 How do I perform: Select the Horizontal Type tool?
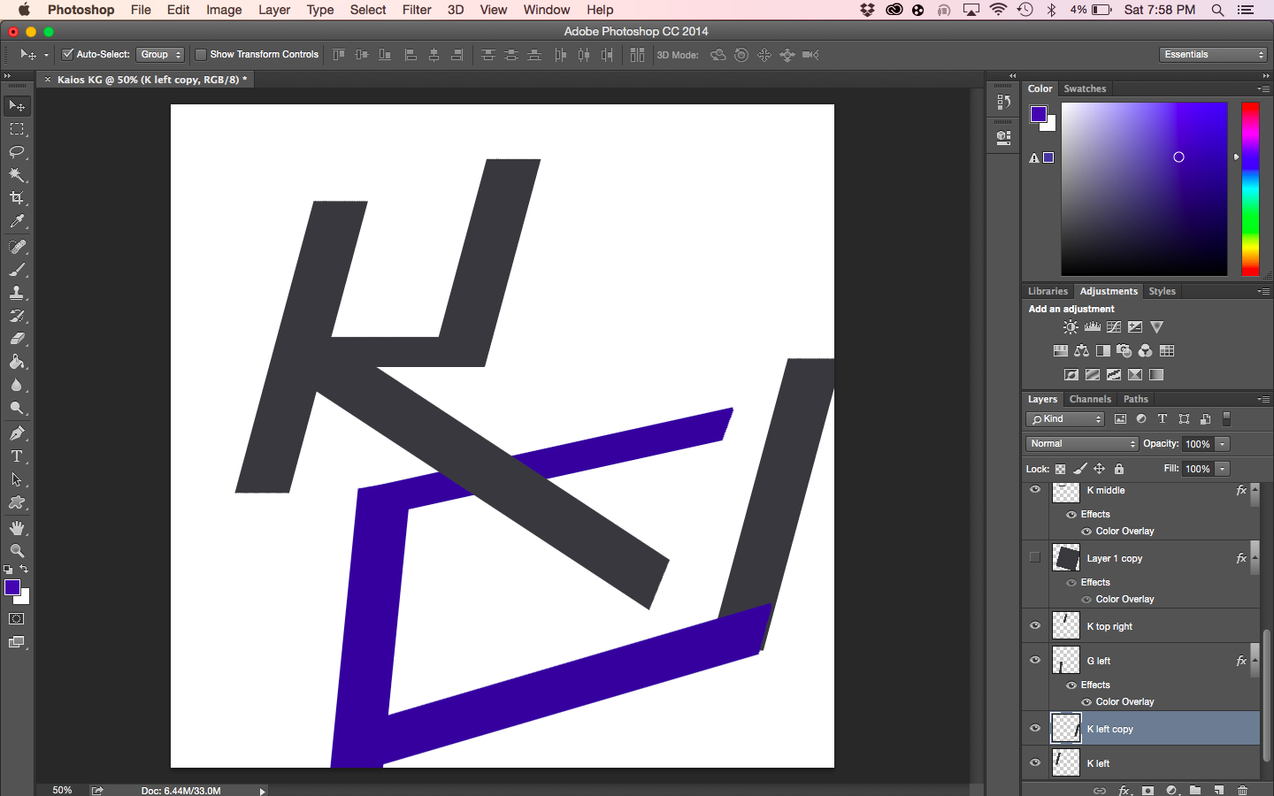click(17, 456)
